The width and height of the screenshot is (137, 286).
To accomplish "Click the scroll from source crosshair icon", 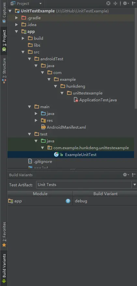I will click(108, 3).
